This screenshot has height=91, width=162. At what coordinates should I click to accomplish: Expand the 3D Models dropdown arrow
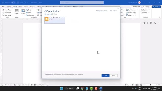pyautogui.click(x=36, y=15)
